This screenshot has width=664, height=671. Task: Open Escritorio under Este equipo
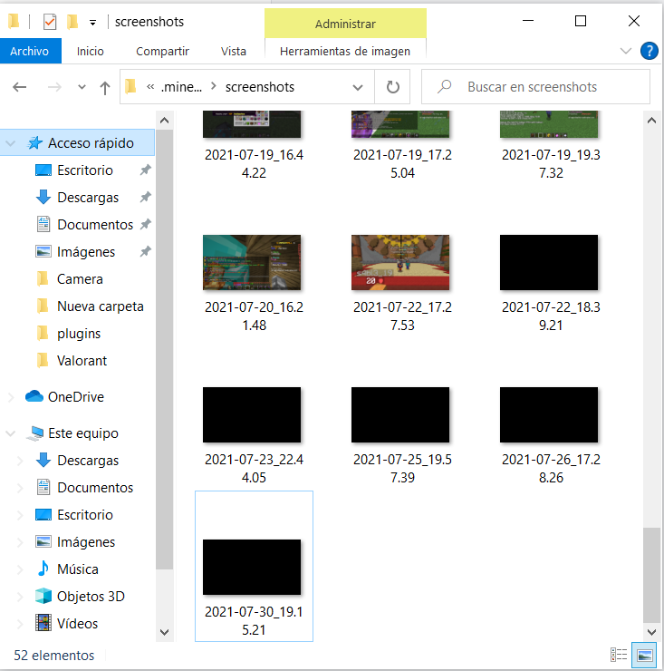point(85,515)
